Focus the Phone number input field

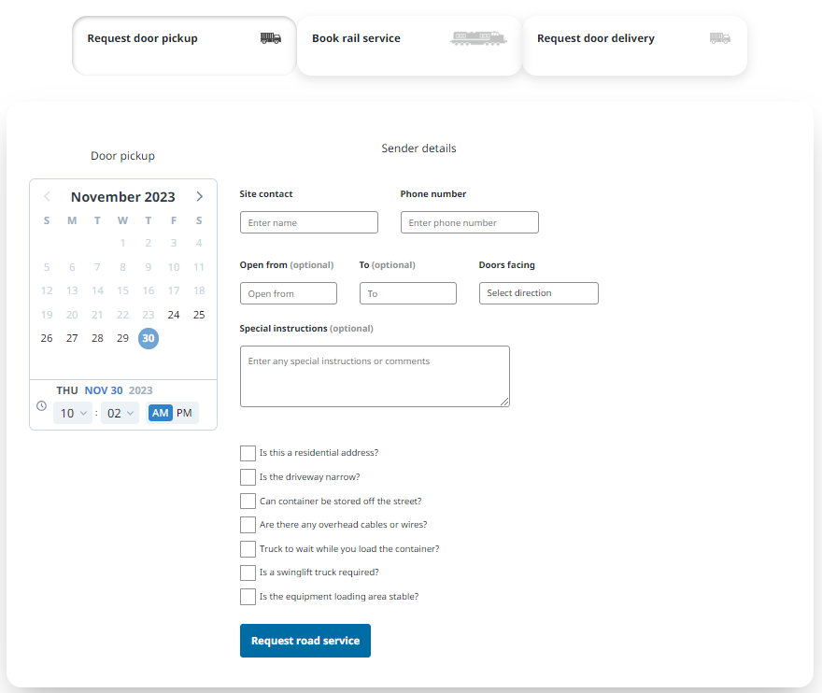click(470, 223)
